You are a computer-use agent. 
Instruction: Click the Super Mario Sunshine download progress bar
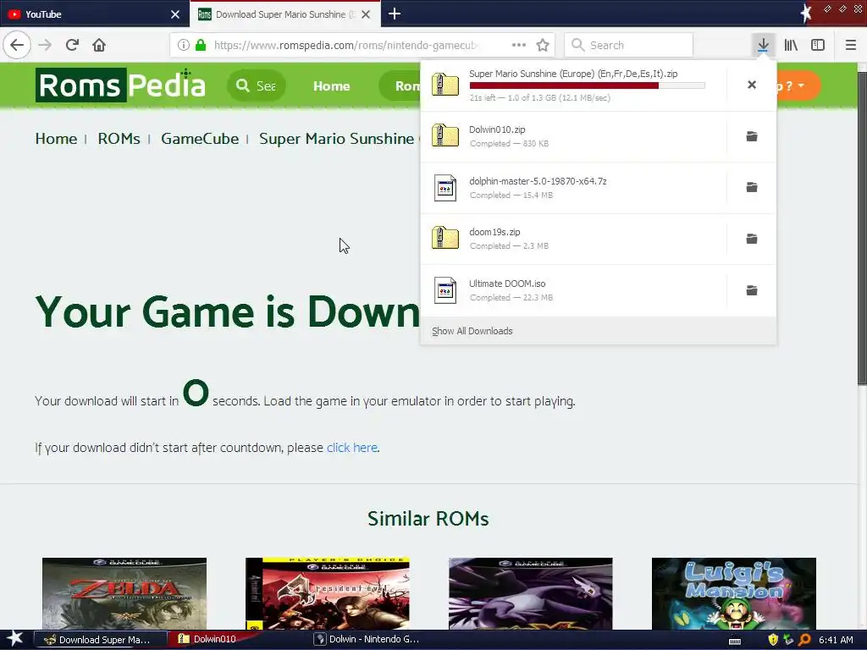coord(588,85)
